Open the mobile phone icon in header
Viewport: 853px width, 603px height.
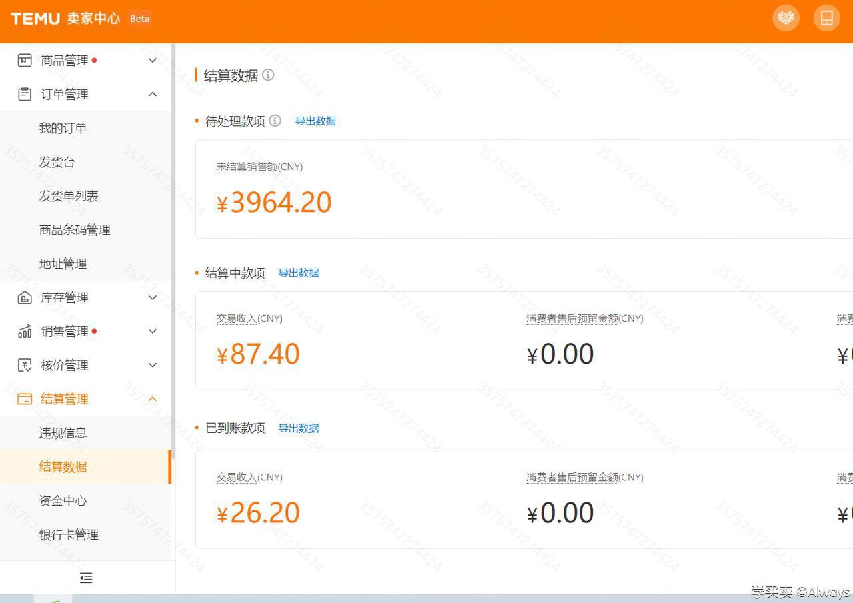point(827,17)
